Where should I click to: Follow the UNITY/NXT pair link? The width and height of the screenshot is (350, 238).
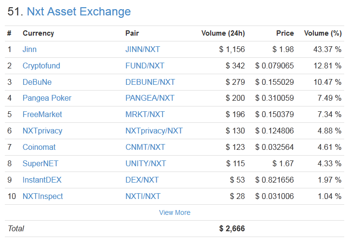[x=146, y=163]
